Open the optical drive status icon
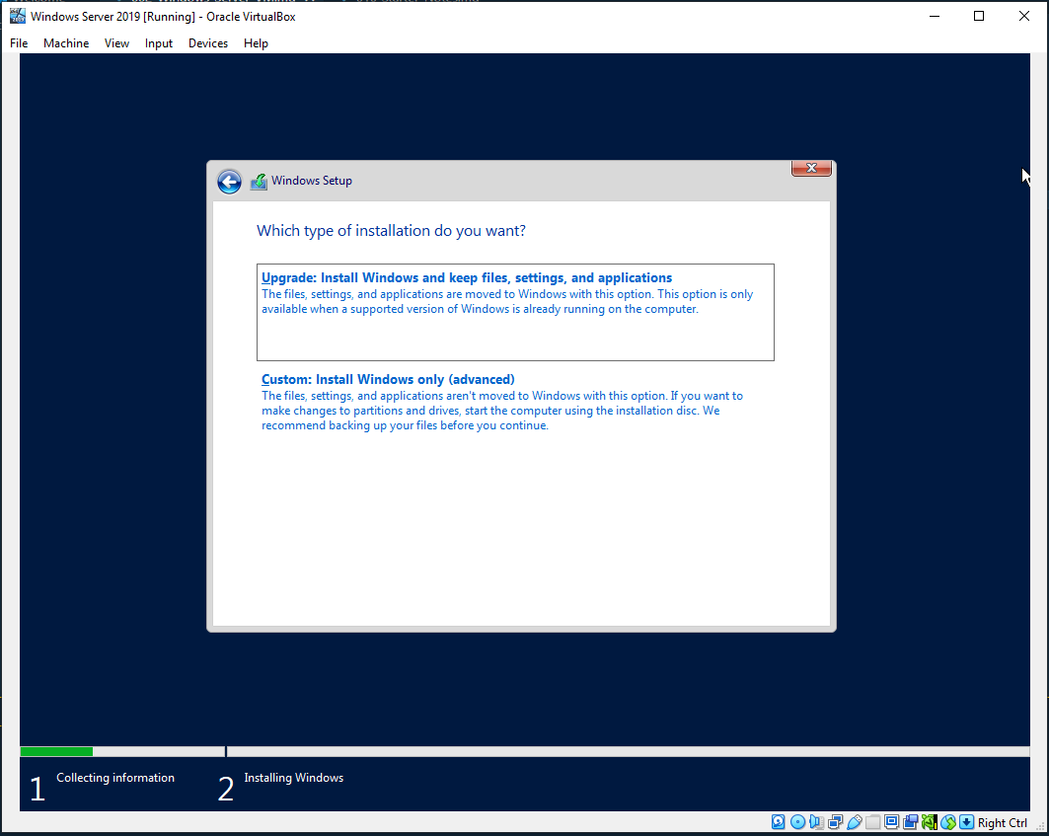The height and width of the screenshot is (836, 1049). pos(797,822)
